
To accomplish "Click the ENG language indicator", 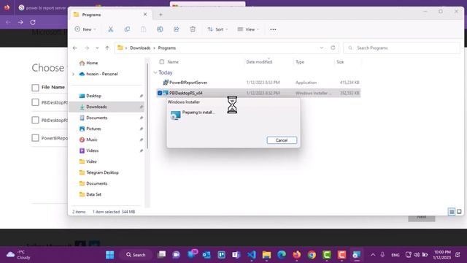I will [395, 255].
